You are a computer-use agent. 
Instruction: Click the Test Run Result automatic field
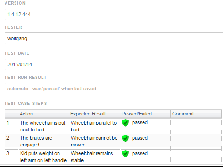[x=114, y=89]
